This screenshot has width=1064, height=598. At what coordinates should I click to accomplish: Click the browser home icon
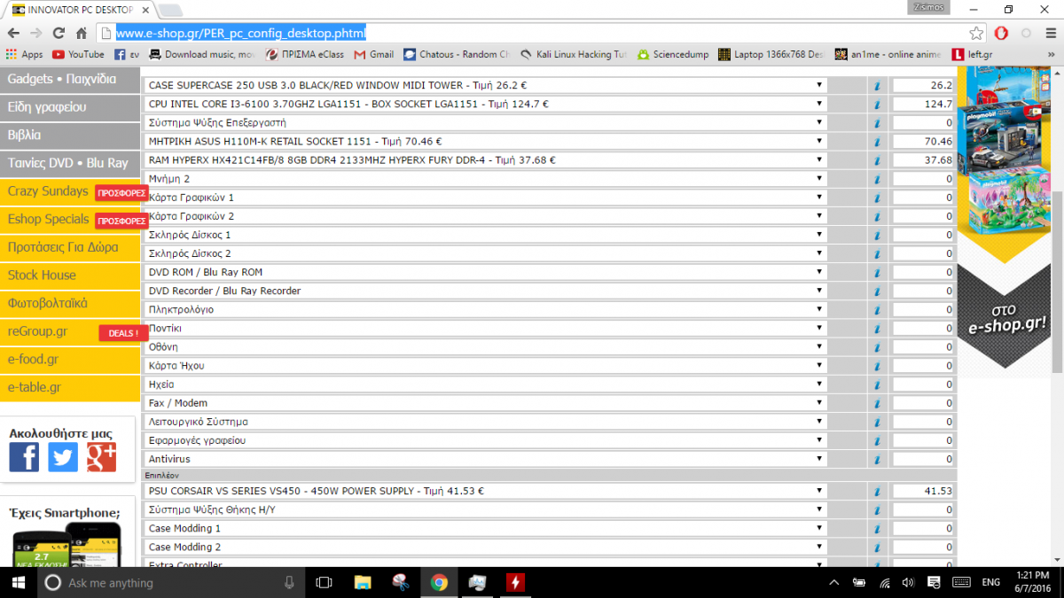pos(81,33)
